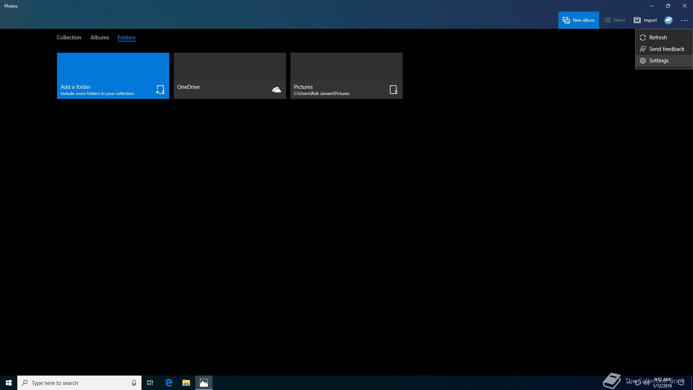Open the OneDrive folder tile
This screenshot has width=693, height=390.
coord(230,76)
